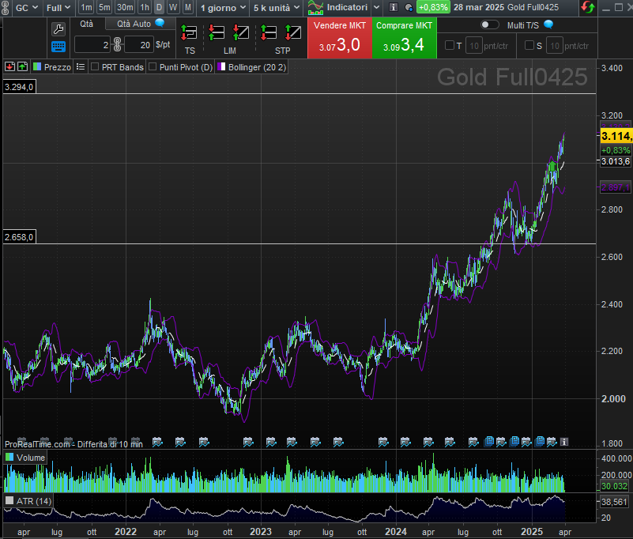The image size is (633, 539).
Task: Open the GC instrument dropdown
Action: point(26,7)
